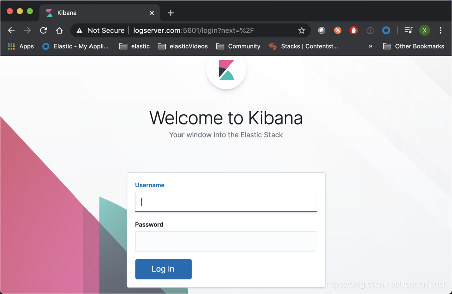Minimize the browser window with the yellow button
This screenshot has height=294, width=452.
tap(20, 11)
